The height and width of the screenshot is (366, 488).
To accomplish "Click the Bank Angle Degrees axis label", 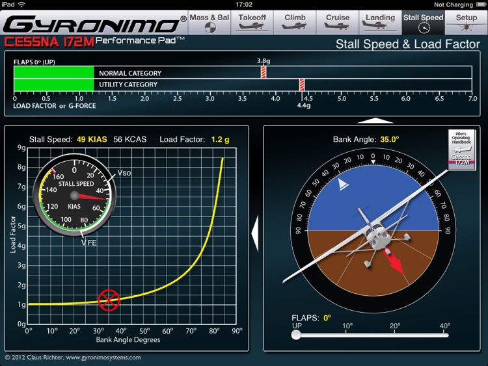I will point(128,339).
